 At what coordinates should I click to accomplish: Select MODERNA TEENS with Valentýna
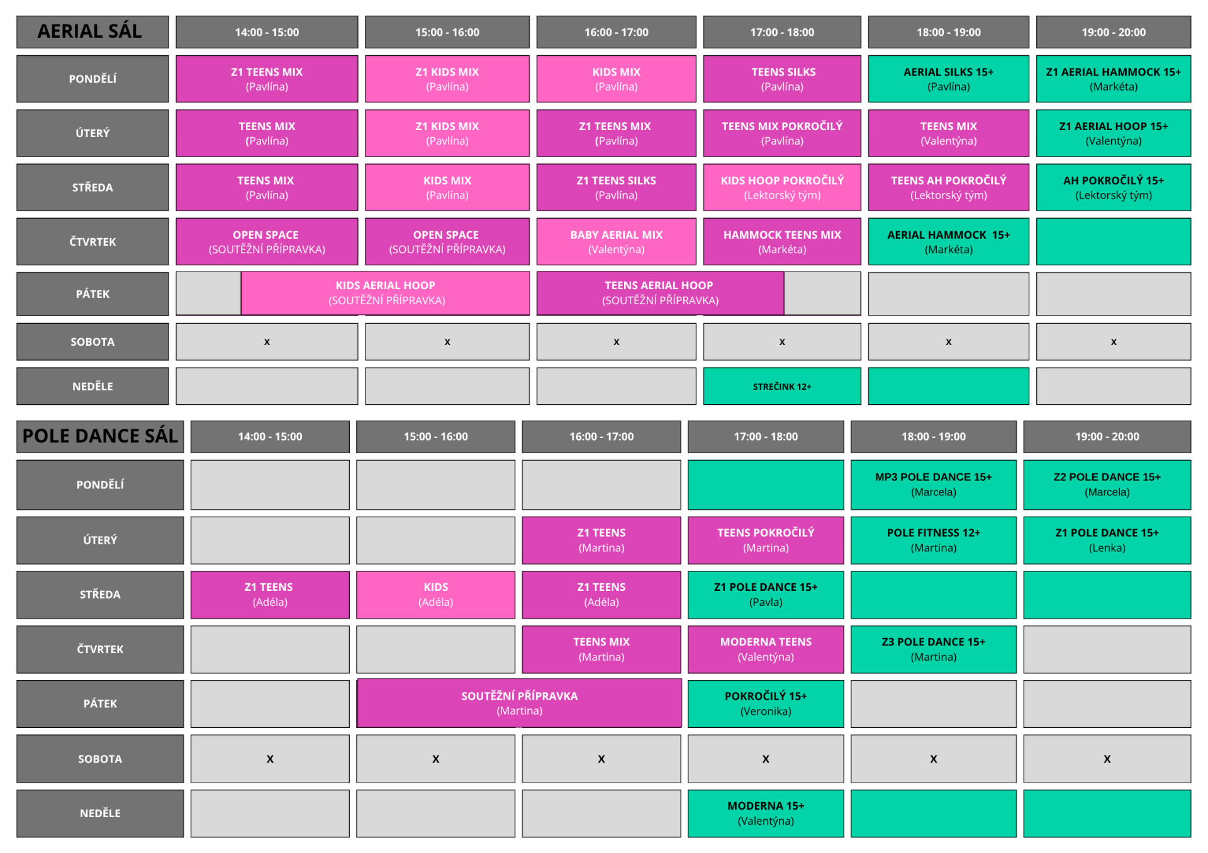point(766,649)
